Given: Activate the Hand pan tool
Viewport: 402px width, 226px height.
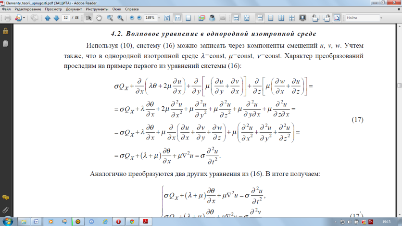Looking at the screenshot, I should pyautogui.click(x=99, y=18).
